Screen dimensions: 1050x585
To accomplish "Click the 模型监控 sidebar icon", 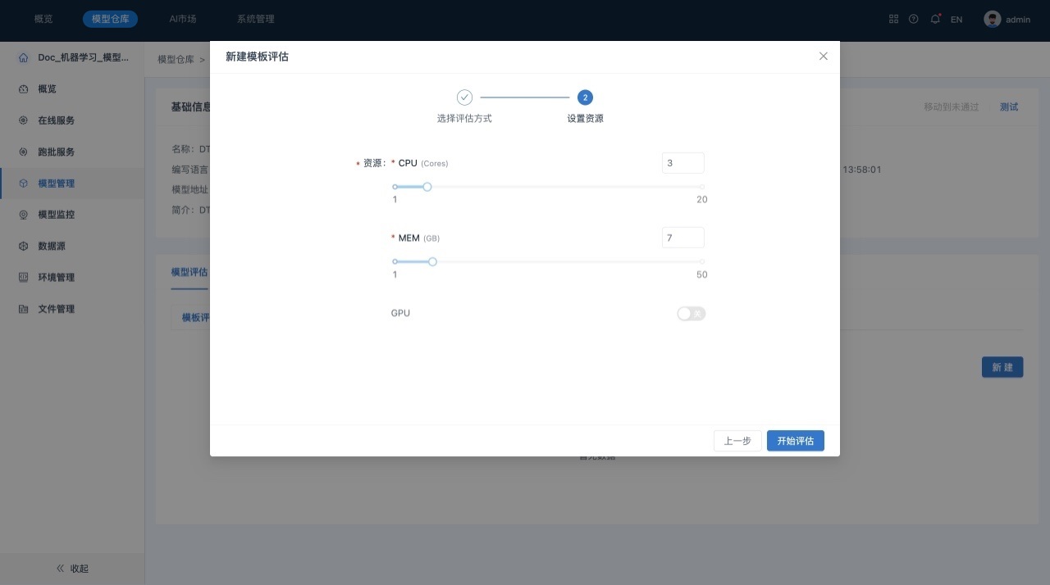I will pyautogui.click(x=23, y=215).
